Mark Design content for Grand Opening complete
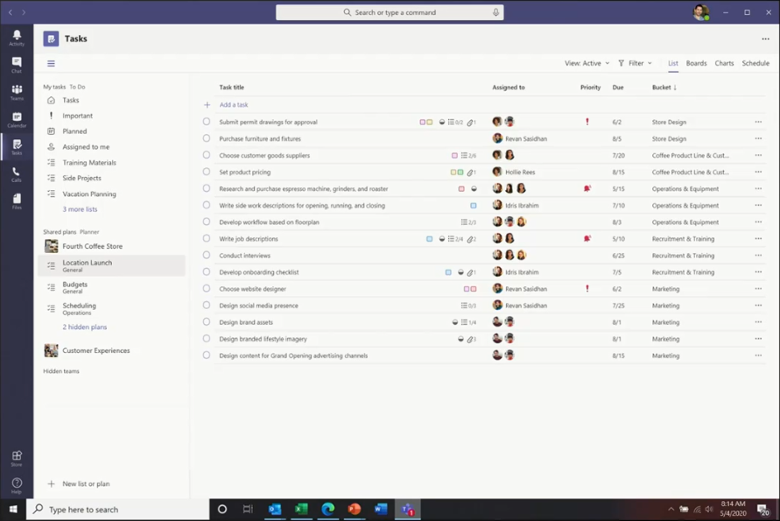Screen dimensions: 780x521 point(207,355)
